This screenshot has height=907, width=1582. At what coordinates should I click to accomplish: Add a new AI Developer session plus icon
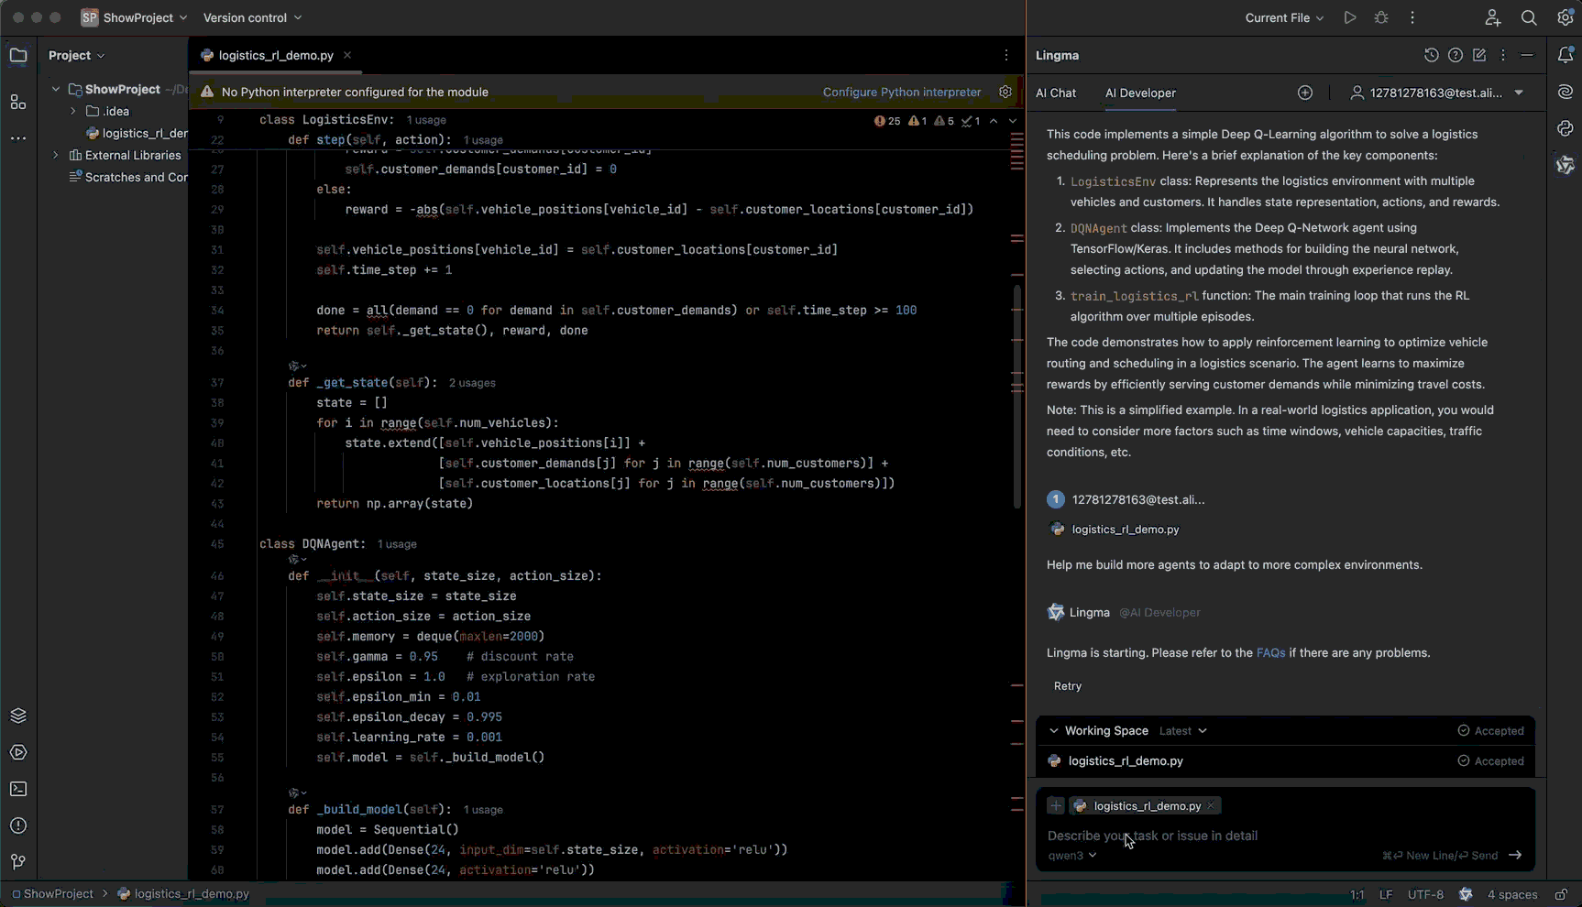click(1305, 93)
